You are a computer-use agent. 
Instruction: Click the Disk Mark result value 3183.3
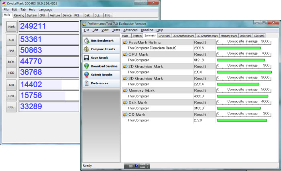(x=199, y=108)
